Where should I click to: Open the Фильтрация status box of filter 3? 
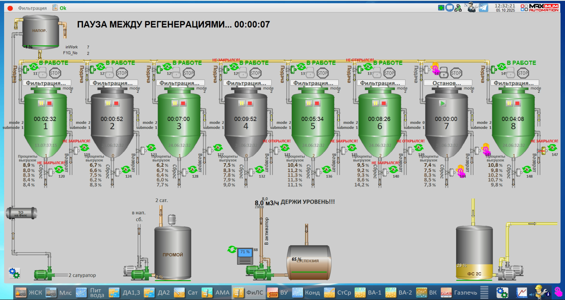tap(179, 83)
